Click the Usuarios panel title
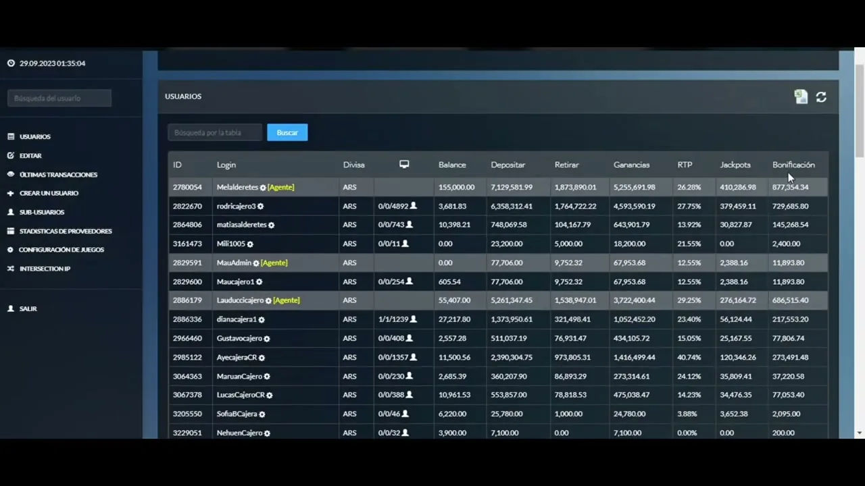Image resolution: width=865 pixels, height=486 pixels. [x=183, y=97]
